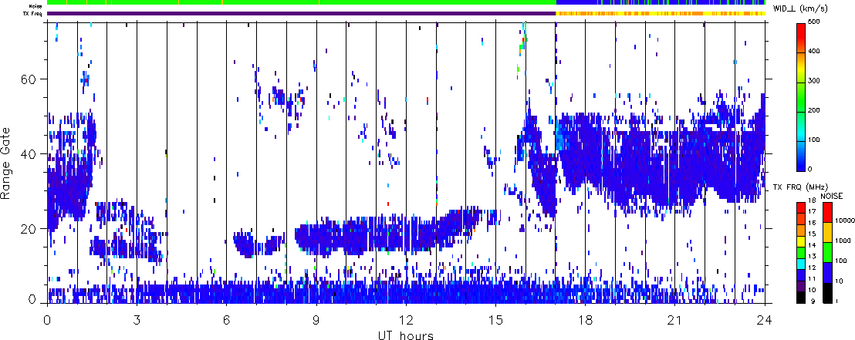Pick the green block in NOISE legend
855x340 pixels.
click(x=827, y=252)
